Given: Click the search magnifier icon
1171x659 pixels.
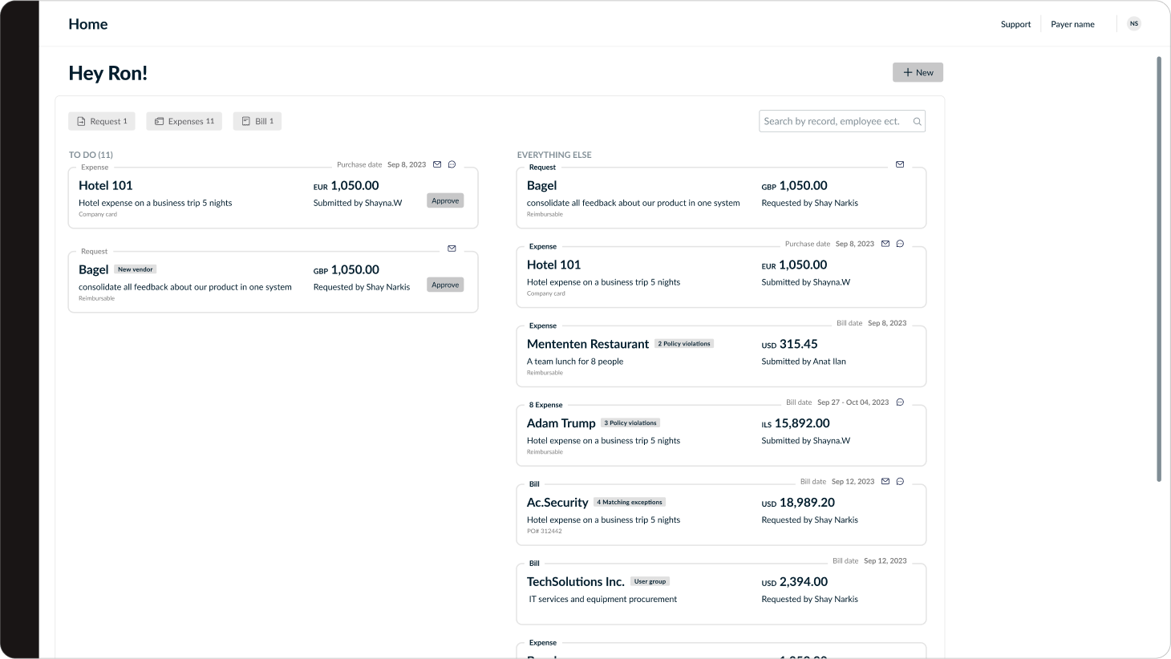Looking at the screenshot, I should pyautogui.click(x=918, y=122).
